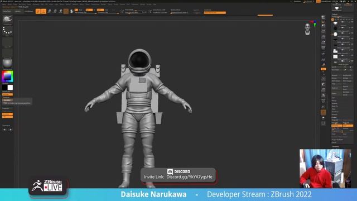
Task: Click the Rotate view icon below Zoom3D
Action: click(324, 95)
